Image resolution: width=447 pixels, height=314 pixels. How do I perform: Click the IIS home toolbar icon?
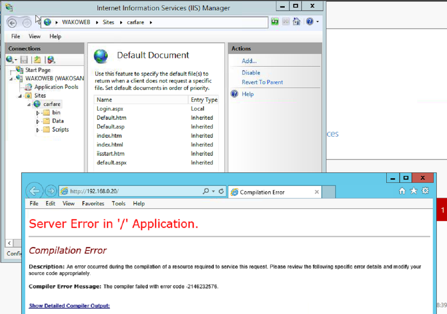point(297,22)
